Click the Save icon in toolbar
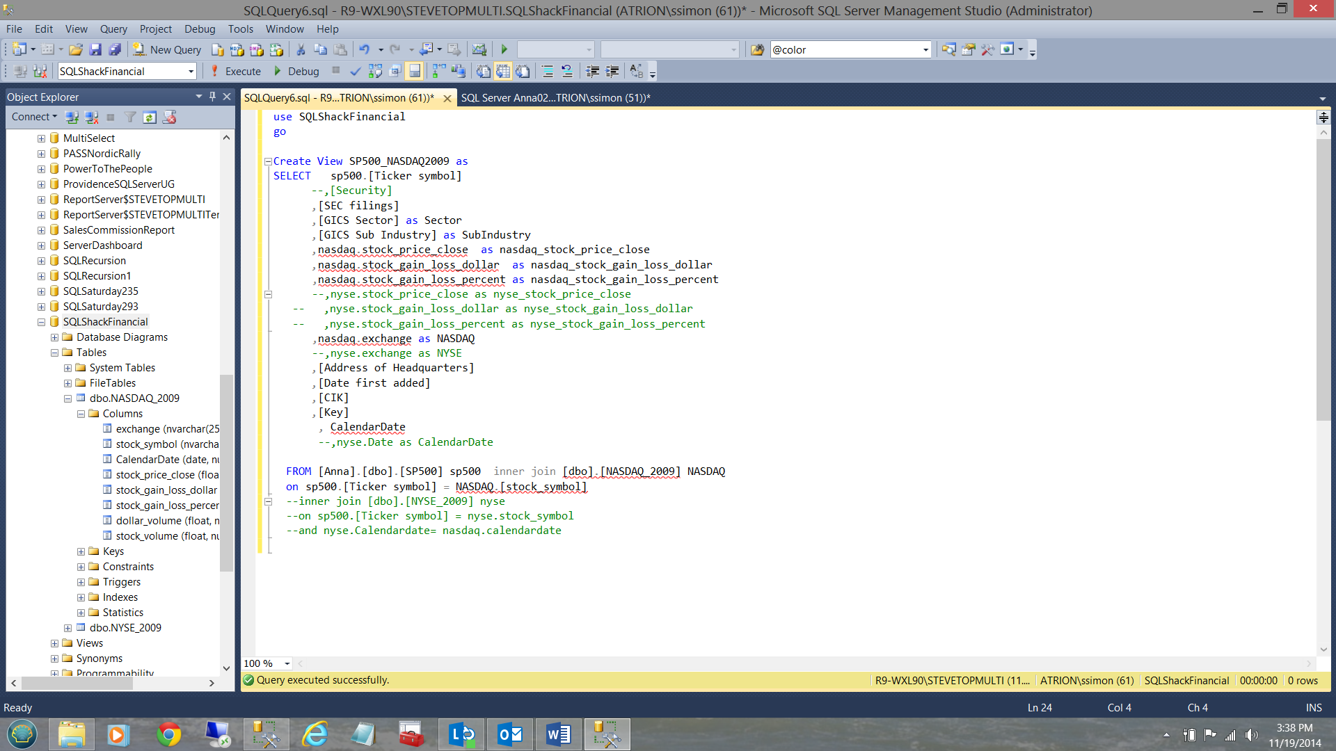Image resolution: width=1336 pixels, height=751 pixels. [x=96, y=49]
